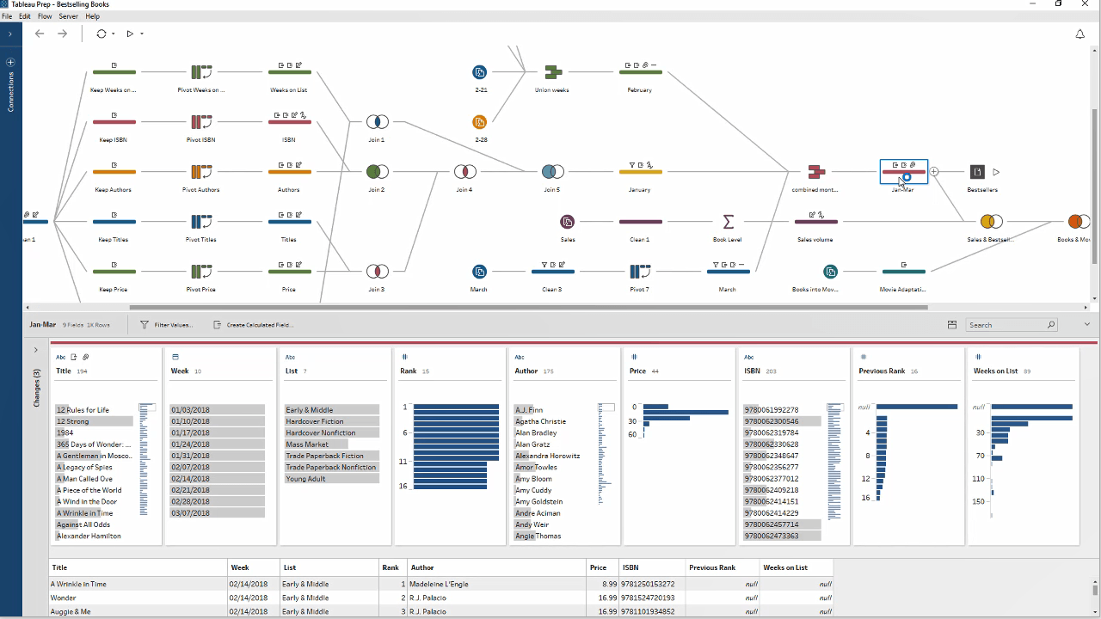Open the Server menu
The height and width of the screenshot is (619, 1101).
[69, 16]
